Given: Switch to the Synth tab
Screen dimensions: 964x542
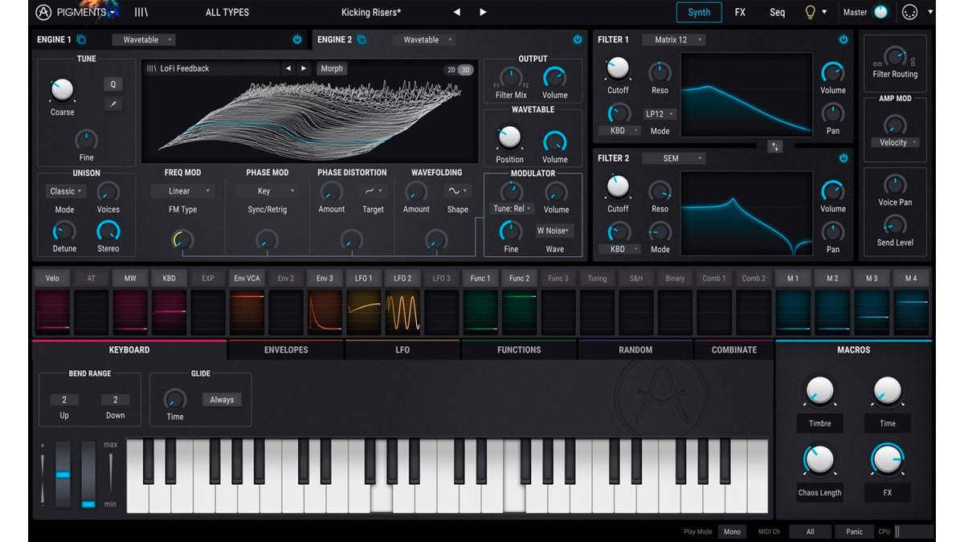Looking at the screenshot, I should point(699,12).
